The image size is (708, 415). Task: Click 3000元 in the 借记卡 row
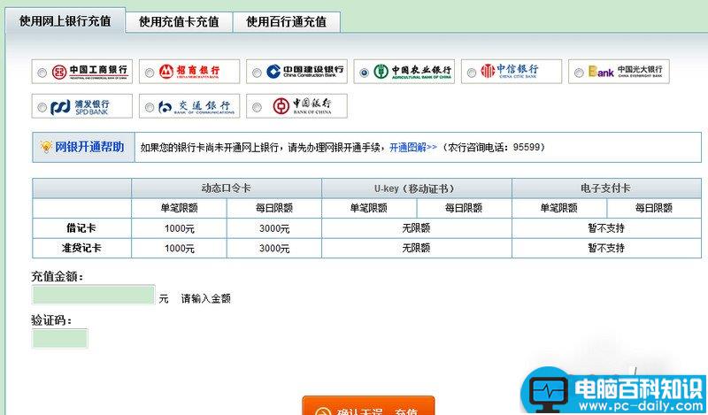tap(274, 228)
